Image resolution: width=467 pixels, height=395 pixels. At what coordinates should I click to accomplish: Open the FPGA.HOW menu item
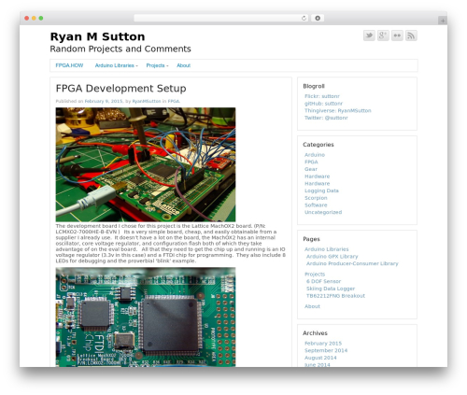point(69,65)
